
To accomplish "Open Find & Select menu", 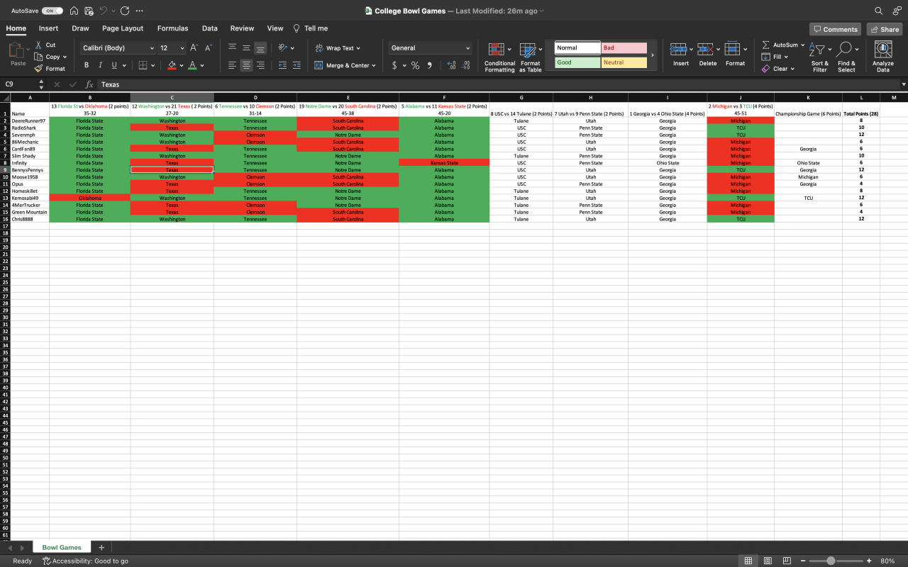I will [846, 57].
